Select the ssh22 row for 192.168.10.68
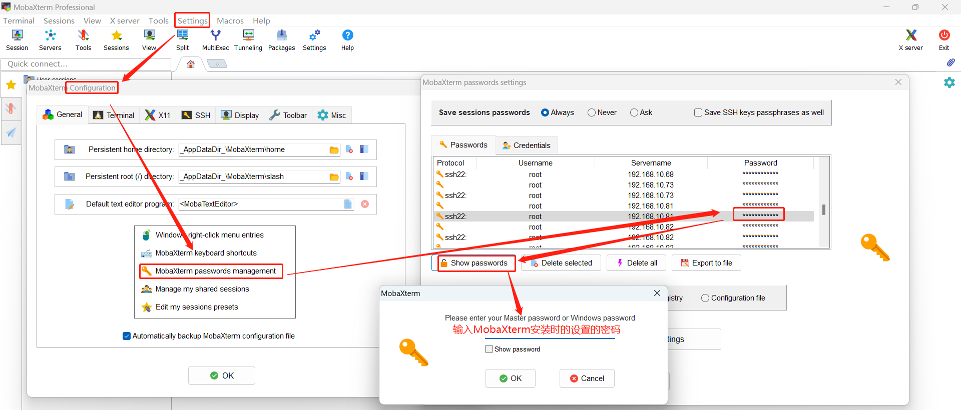This screenshot has width=961, height=410. (x=623, y=174)
